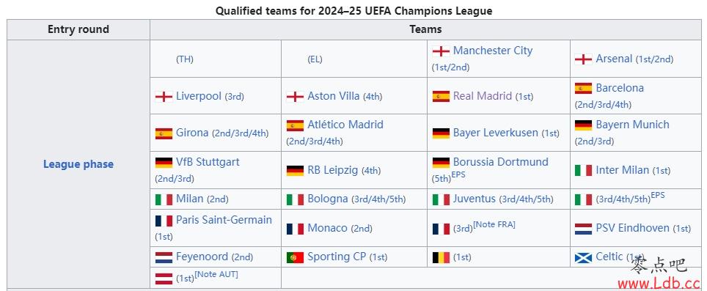Follow the Liverpool link
707x291 pixels.
click(199, 96)
